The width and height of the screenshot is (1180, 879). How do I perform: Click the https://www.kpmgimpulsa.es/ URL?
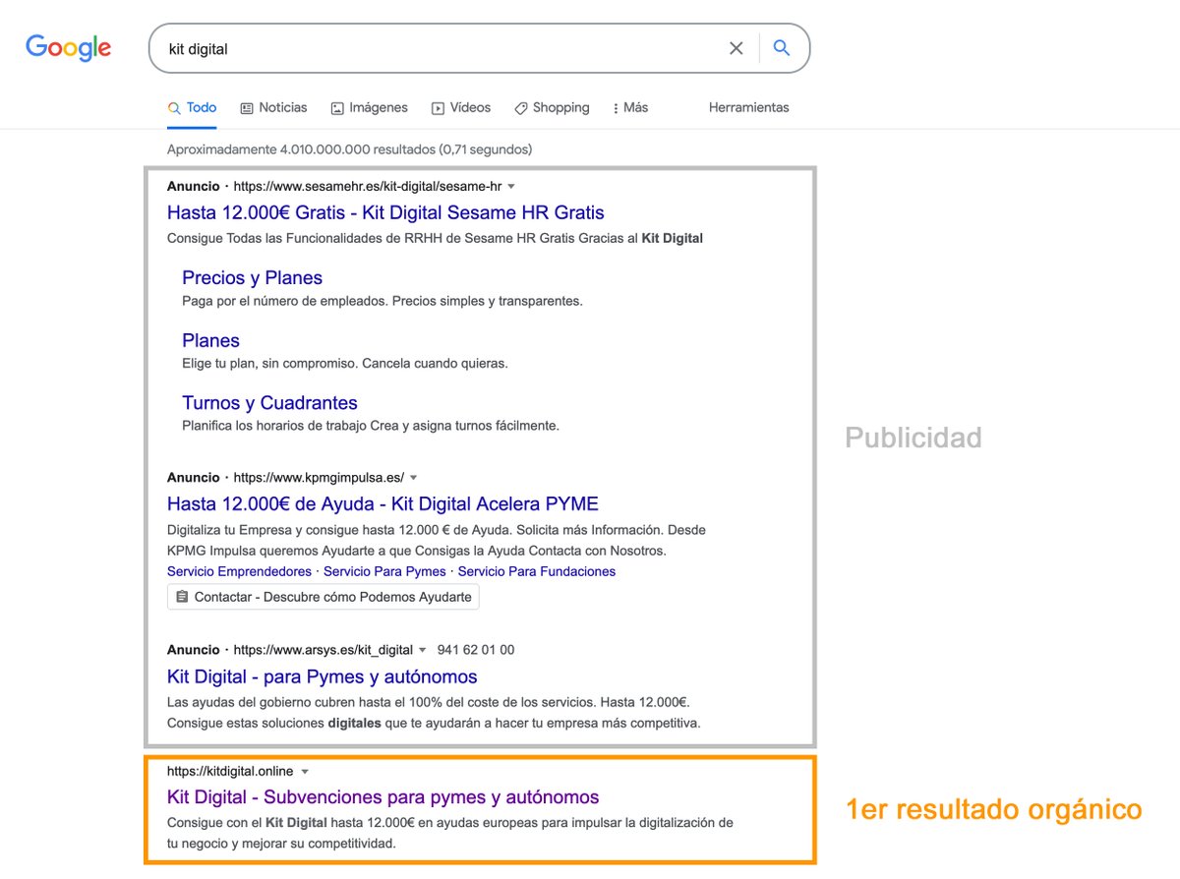[319, 478]
